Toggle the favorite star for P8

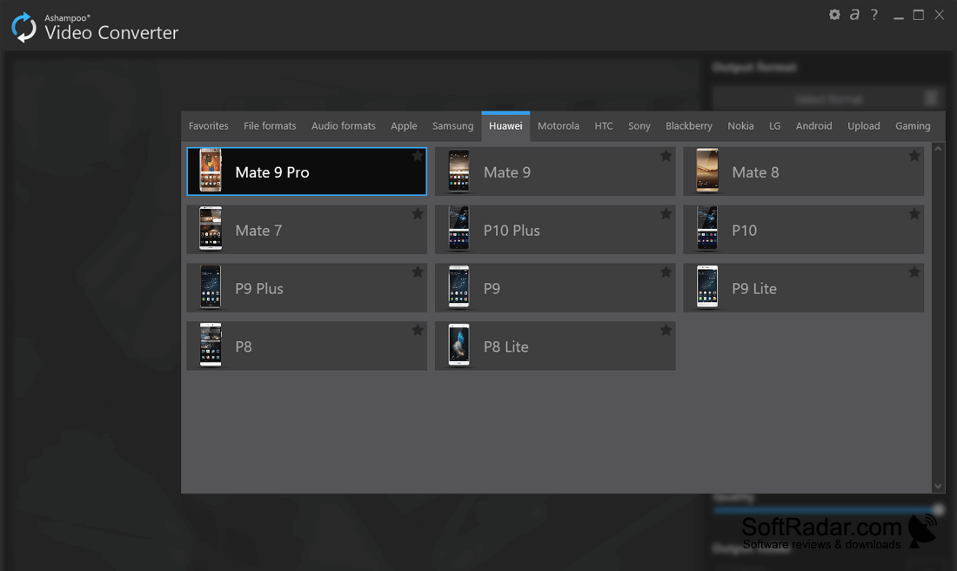(x=418, y=330)
